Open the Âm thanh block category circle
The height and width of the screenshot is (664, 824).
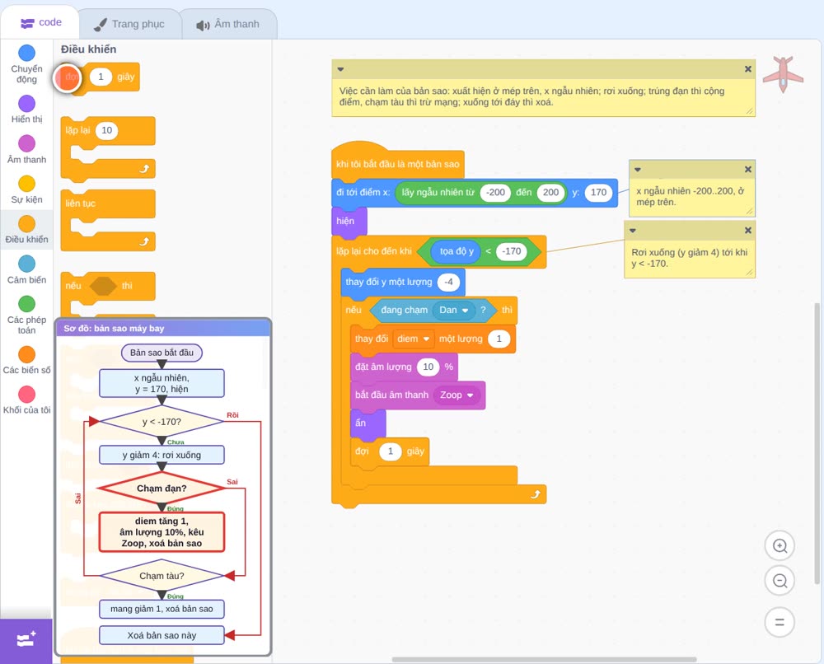click(27, 143)
